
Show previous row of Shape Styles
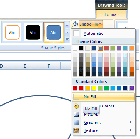(x=67, y=25)
